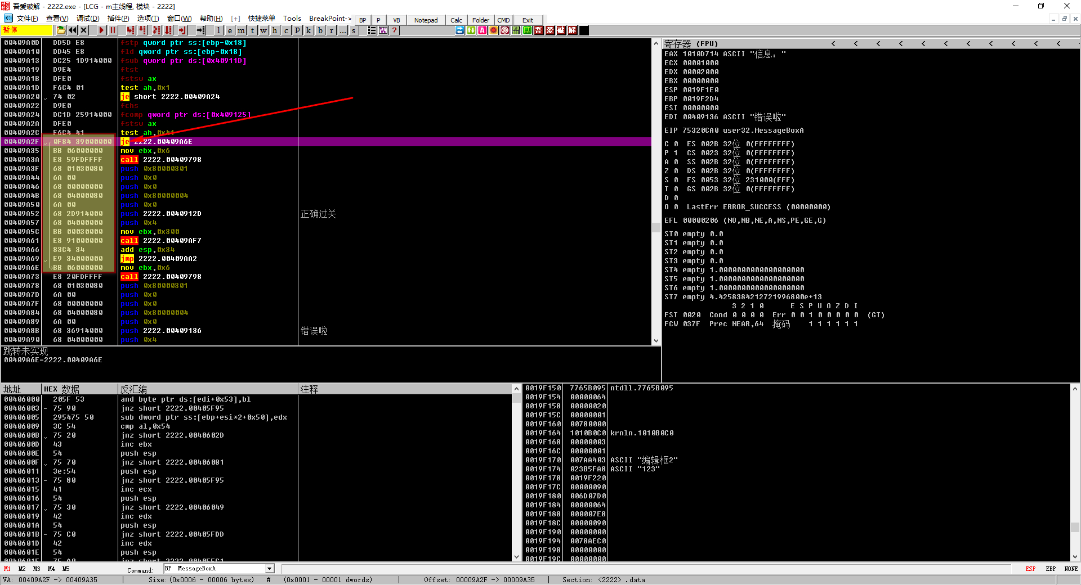Image resolution: width=1081 pixels, height=585 pixels.
Task: Click the Command input field with BP MessageBoxA
Action: pyautogui.click(x=215, y=569)
